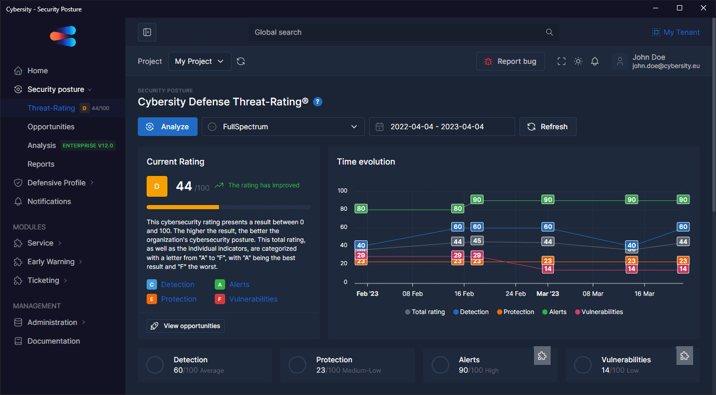Expand the Early Warning module
This screenshot has width=716, height=395.
(x=81, y=262)
